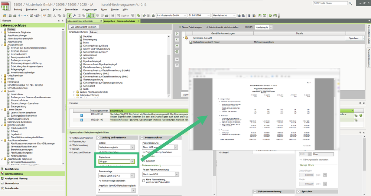The width and height of the screenshot is (371, 196).
Task: Remove all reports with double left arrow
Action: 177,51
